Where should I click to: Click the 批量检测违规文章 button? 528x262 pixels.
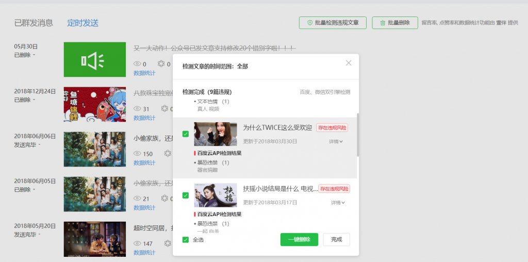point(333,23)
